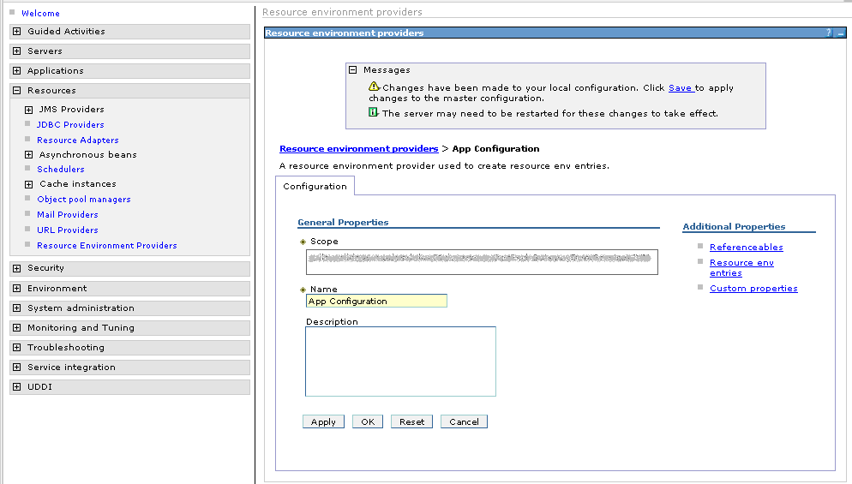Collapse the Resources navigation section
Image resolution: width=852 pixels, height=484 pixels.
(x=16, y=91)
